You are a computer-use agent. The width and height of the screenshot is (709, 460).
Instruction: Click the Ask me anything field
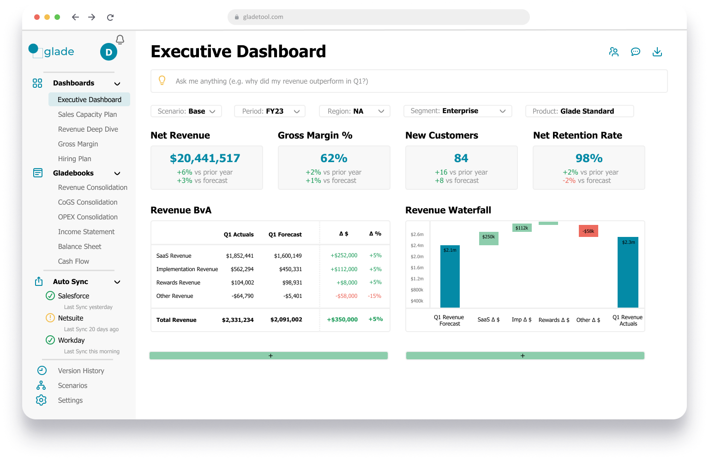pyautogui.click(x=409, y=81)
